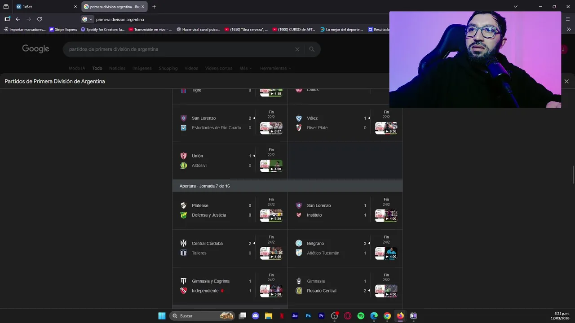Screen dimensions: 575x323
Task: Click the Defensa y Justicia crest
Action: 183,215
